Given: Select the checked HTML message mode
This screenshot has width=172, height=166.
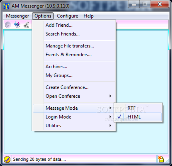Looking at the screenshot, I should tap(138, 117).
